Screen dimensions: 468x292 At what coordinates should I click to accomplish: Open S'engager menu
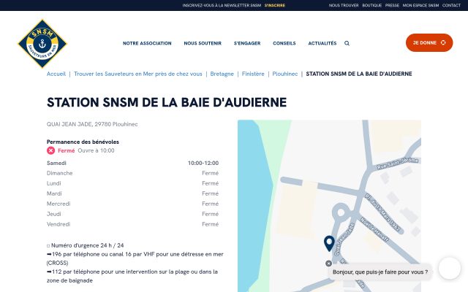point(247,43)
